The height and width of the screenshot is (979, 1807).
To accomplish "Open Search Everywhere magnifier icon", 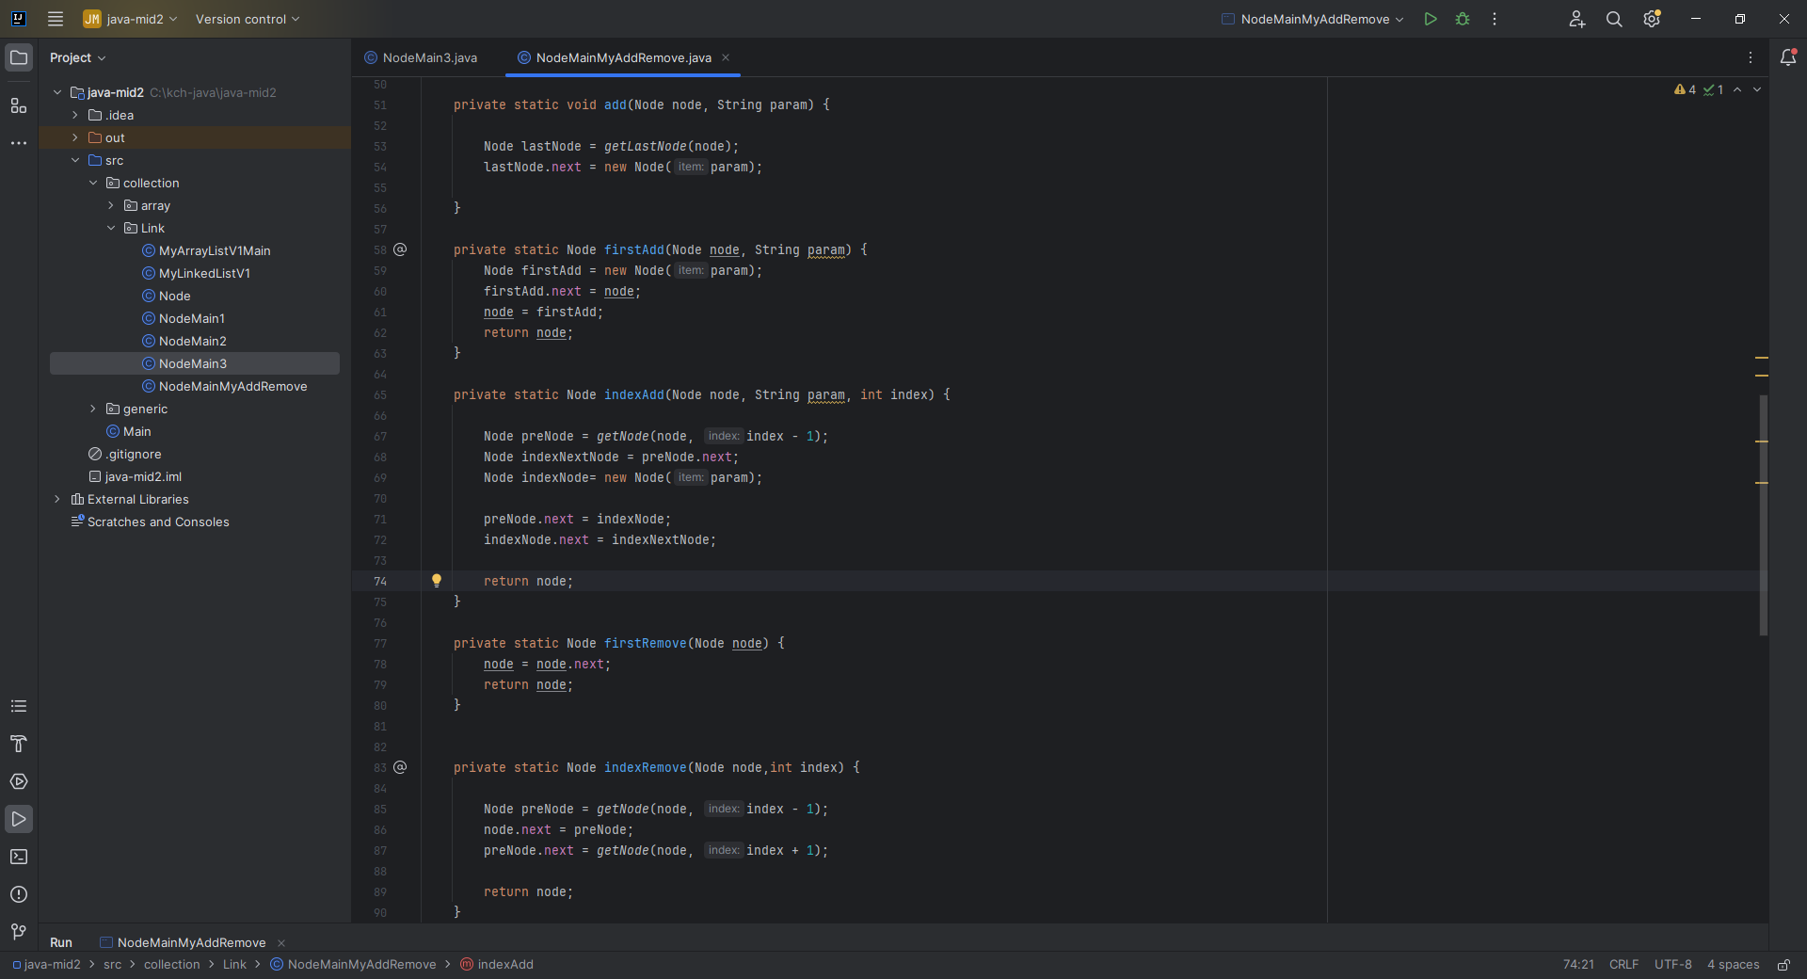I will point(1614,19).
